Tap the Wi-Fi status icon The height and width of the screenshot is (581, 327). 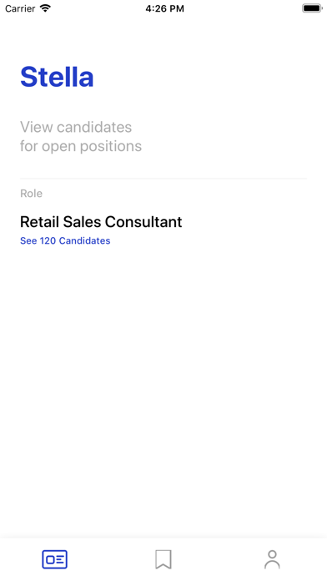pyautogui.click(x=45, y=8)
